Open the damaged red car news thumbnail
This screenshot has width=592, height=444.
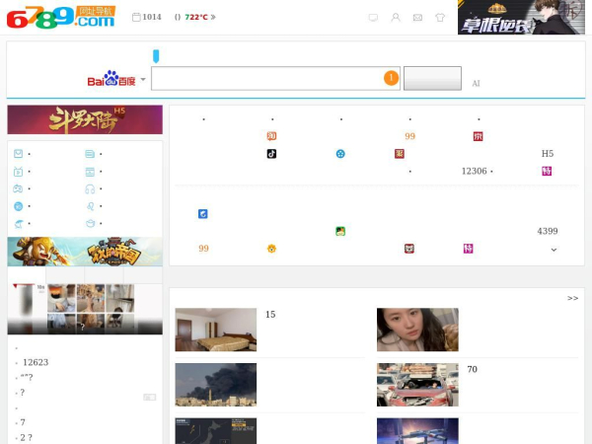pos(417,385)
